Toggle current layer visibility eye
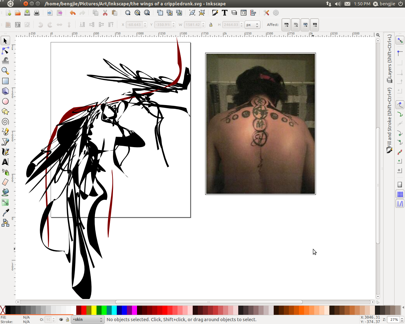The height and width of the screenshot is (324, 405). 61,320
